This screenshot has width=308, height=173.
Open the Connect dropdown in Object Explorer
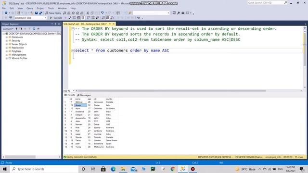click(x=8, y=29)
